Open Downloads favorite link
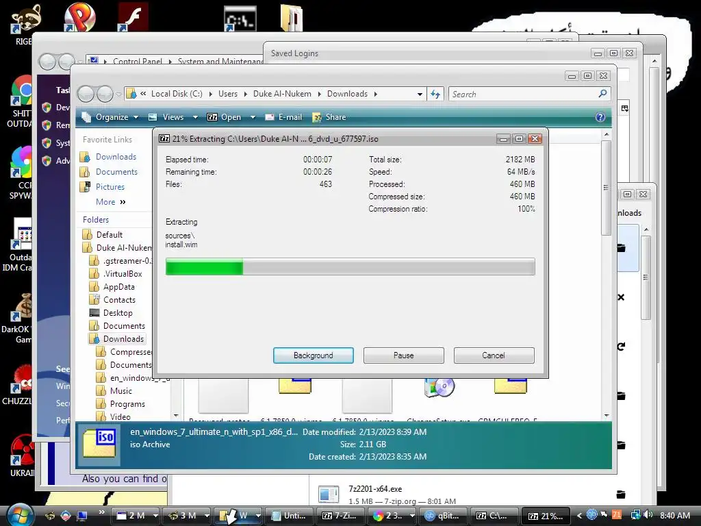The width and height of the screenshot is (701, 526). click(x=116, y=157)
